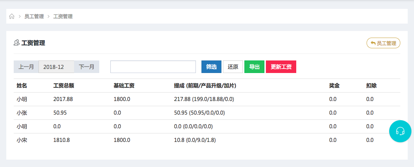Reset filters with 还原 button
Screen dimensions: 414x167
pos(233,67)
